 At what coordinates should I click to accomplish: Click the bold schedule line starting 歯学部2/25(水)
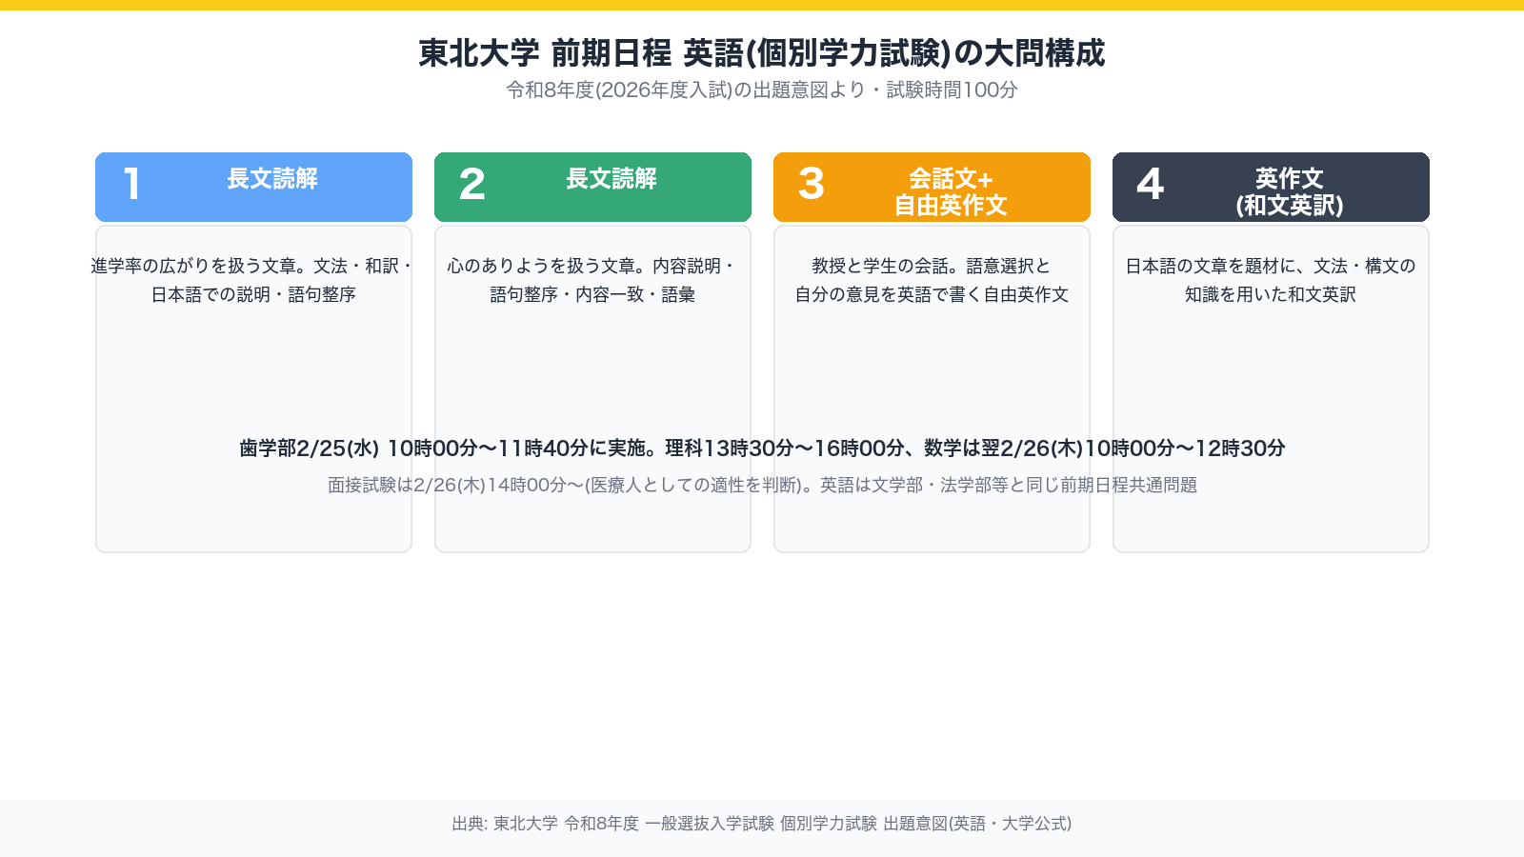(x=762, y=448)
